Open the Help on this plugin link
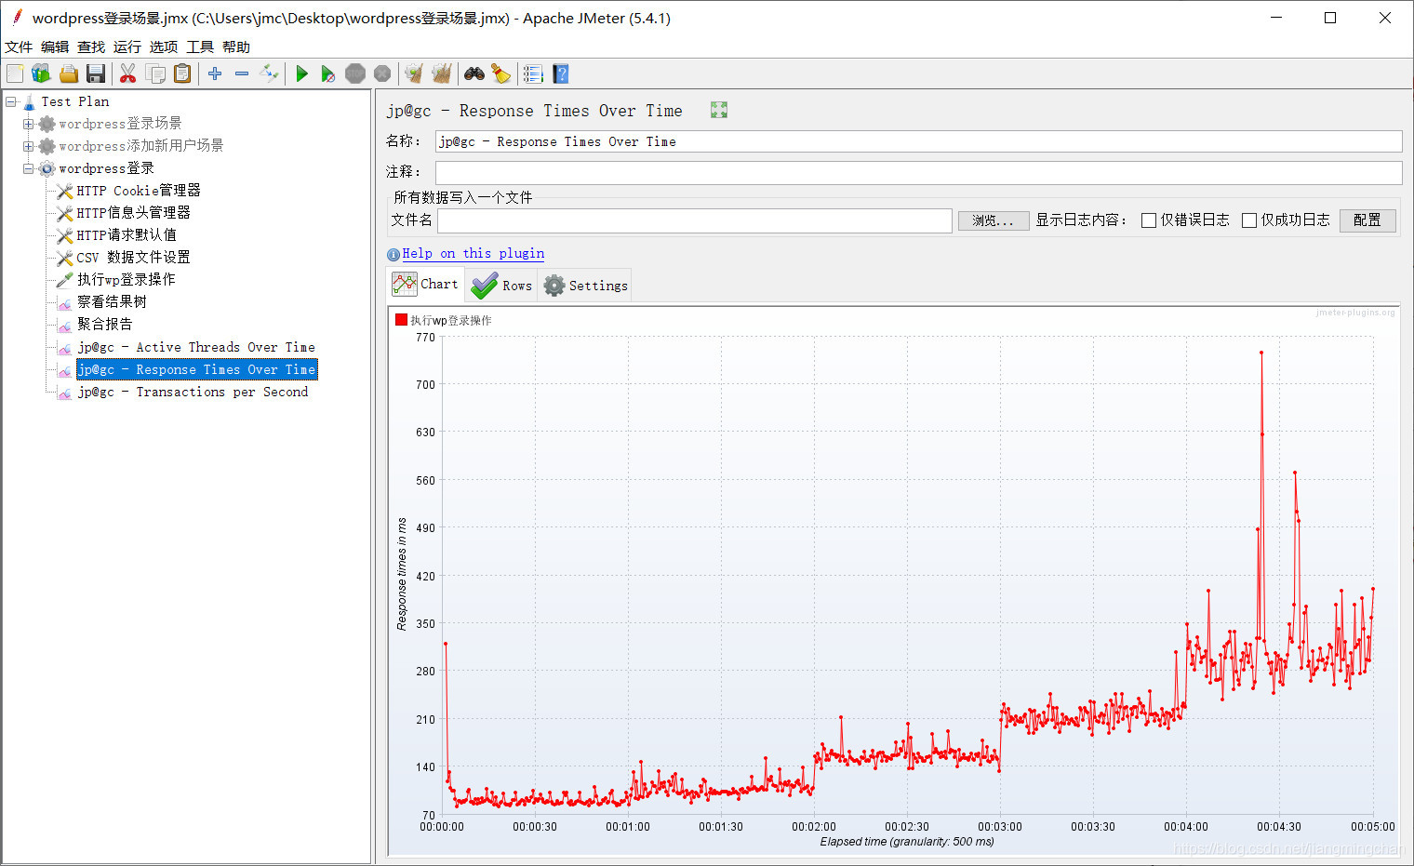The height and width of the screenshot is (866, 1414). coord(473,253)
